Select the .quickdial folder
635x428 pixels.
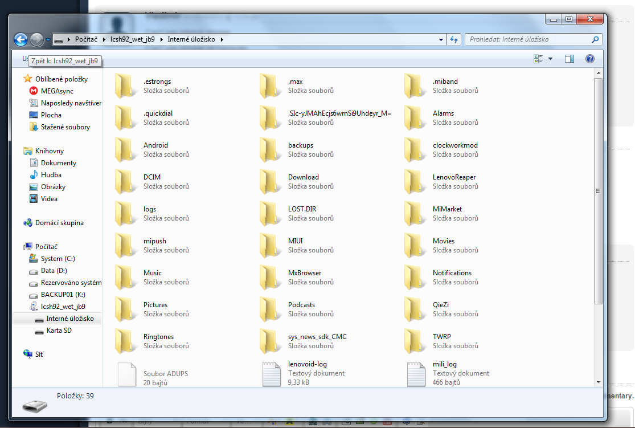click(x=152, y=117)
